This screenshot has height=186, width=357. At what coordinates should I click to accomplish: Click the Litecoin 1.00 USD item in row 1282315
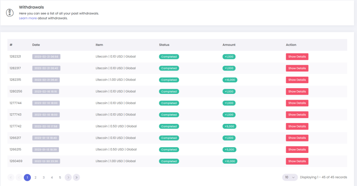116,80
